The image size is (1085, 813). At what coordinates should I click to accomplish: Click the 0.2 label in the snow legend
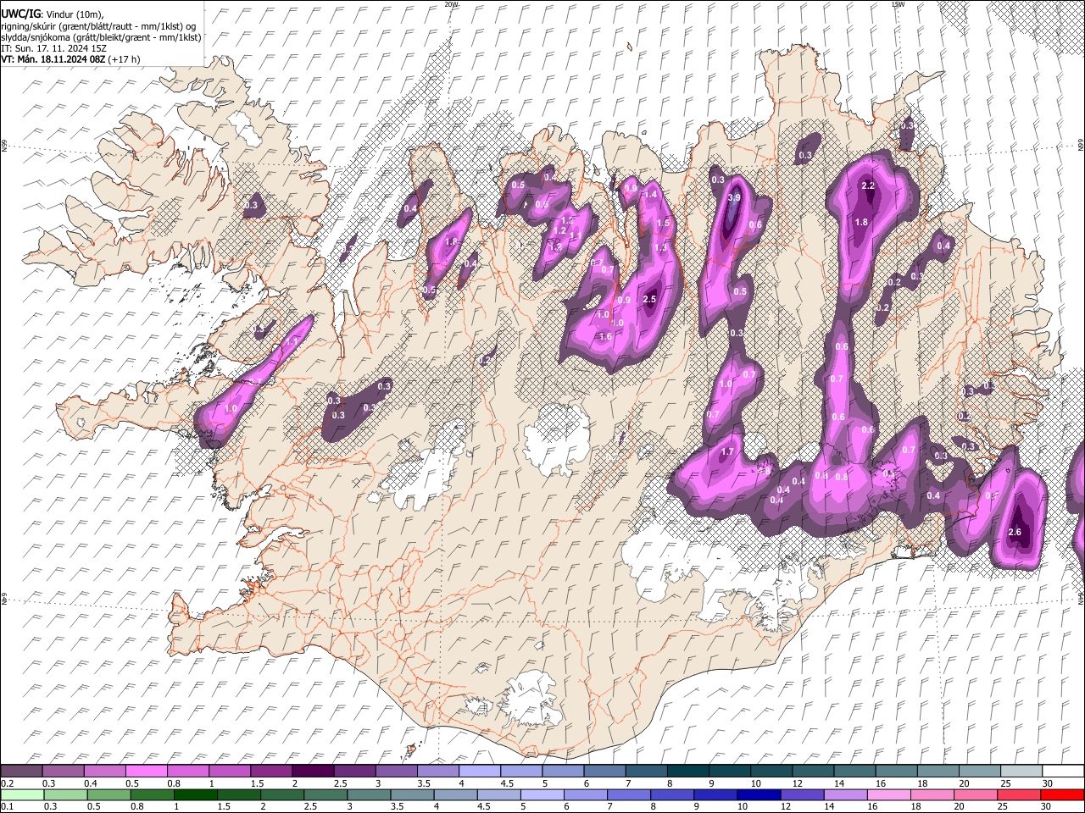point(6,783)
